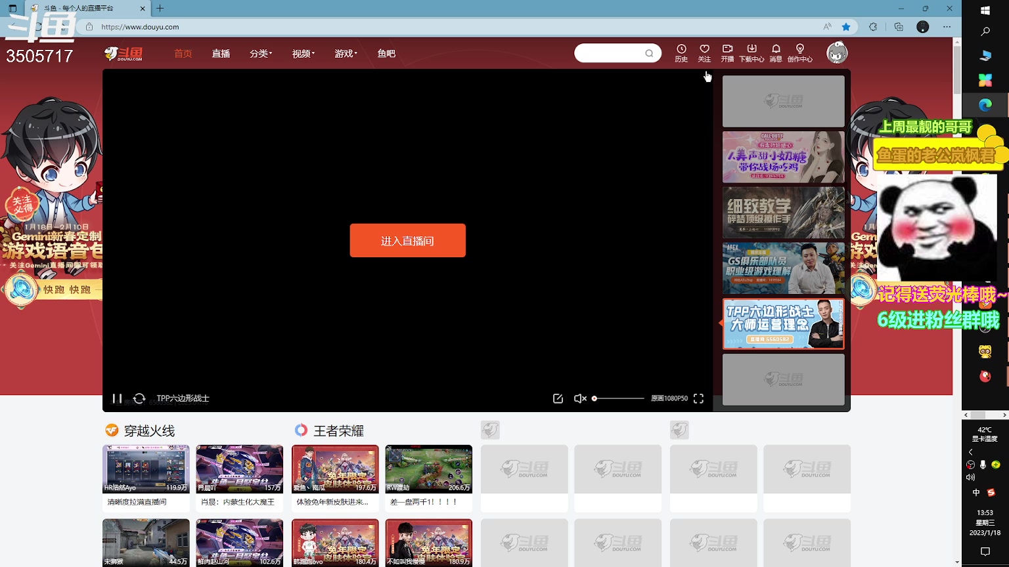Reload the player with refresh icon
The width and height of the screenshot is (1009, 567).
click(x=139, y=398)
